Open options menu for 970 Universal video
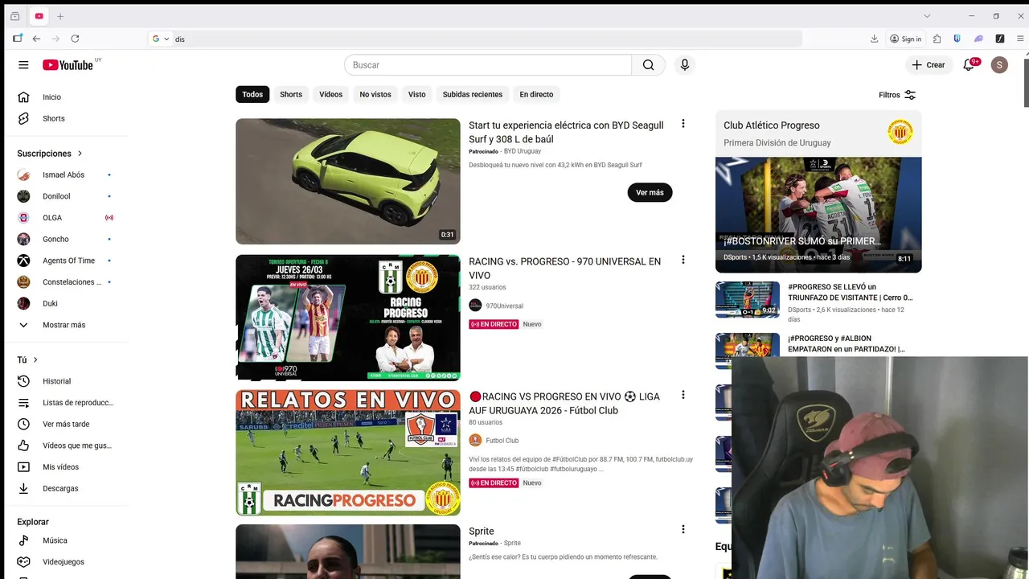Screen dimensions: 1029x579 pos(683,260)
